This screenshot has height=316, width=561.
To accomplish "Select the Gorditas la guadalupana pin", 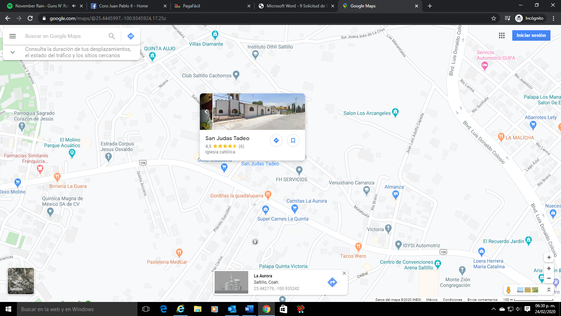I will tap(268, 195).
